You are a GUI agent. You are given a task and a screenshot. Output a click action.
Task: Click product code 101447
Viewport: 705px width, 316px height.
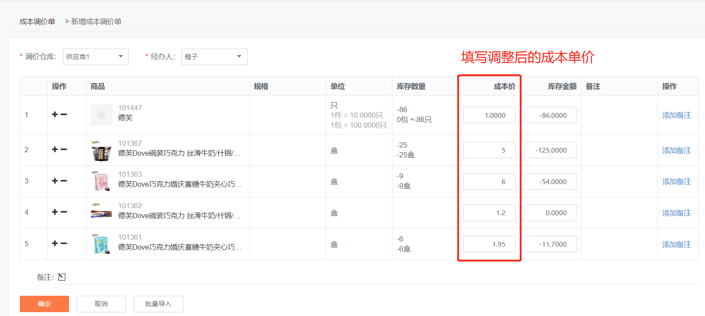coord(130,108)
